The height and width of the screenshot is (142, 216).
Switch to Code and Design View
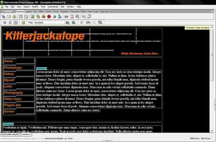(x=10, y=23)
